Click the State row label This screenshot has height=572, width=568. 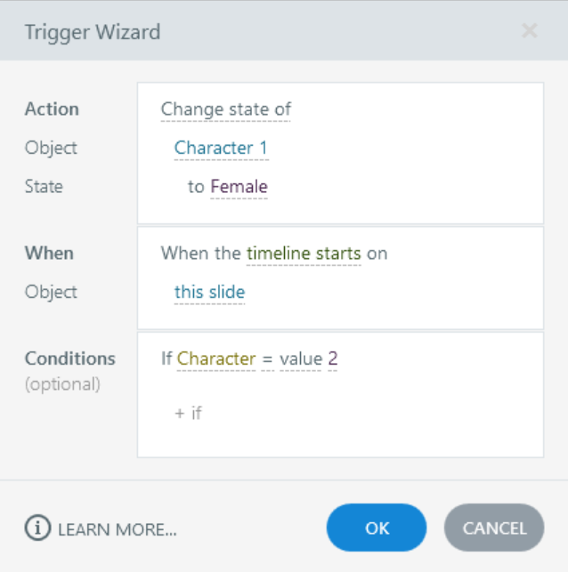point(44,187)
